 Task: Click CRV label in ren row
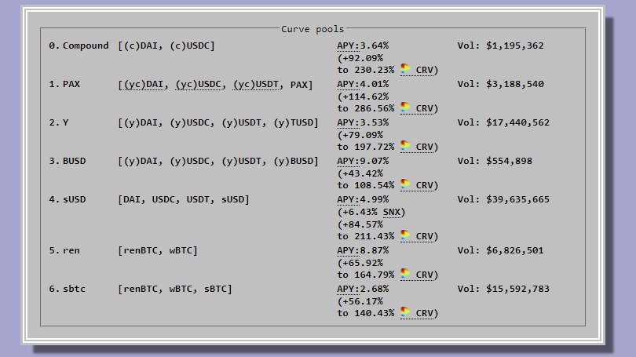tap(424, 275)
